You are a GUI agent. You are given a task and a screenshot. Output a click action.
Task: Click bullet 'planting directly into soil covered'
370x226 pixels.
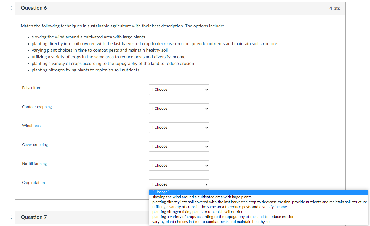point(154,44)
